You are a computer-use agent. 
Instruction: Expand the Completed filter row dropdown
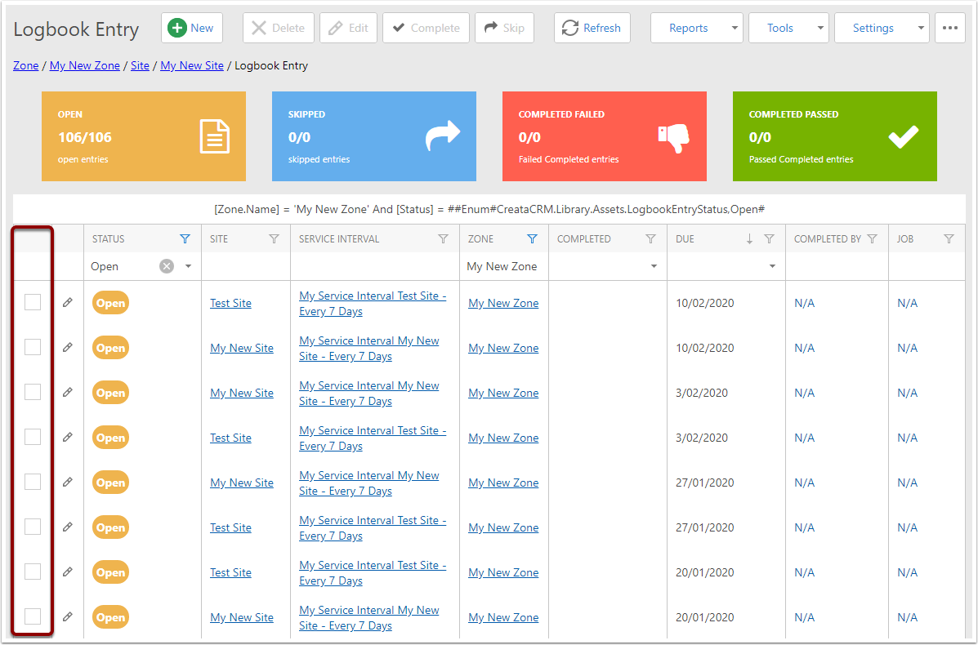coord(654,266)
